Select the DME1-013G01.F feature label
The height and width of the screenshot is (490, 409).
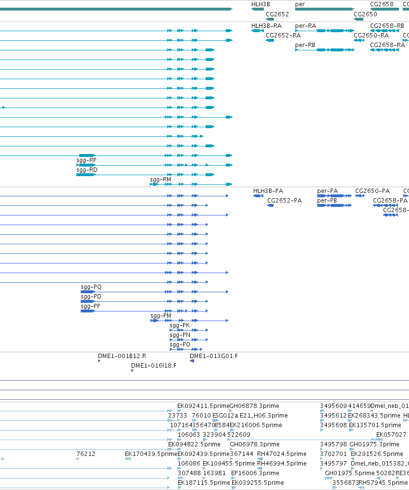click(214, 356)
